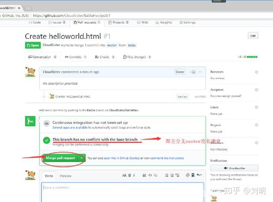Select the Checks tab

[105, 57]
